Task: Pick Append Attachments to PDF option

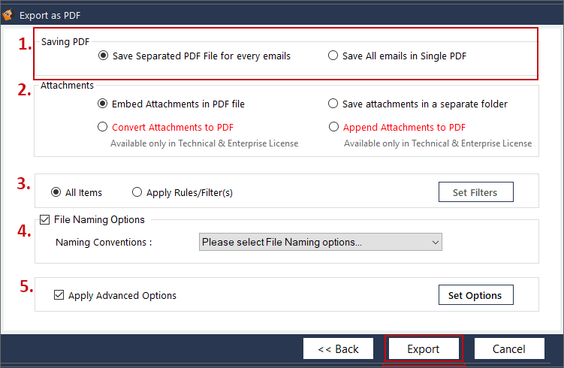Action: [333, 127]
